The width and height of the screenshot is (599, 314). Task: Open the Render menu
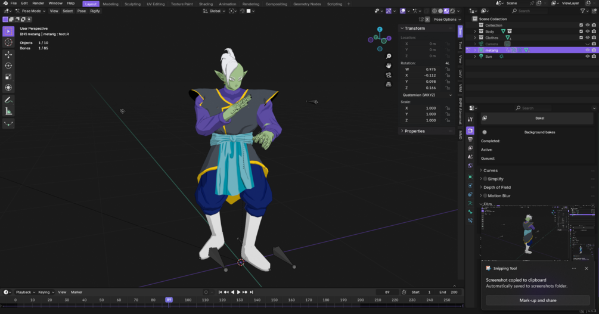coord(38,3)
